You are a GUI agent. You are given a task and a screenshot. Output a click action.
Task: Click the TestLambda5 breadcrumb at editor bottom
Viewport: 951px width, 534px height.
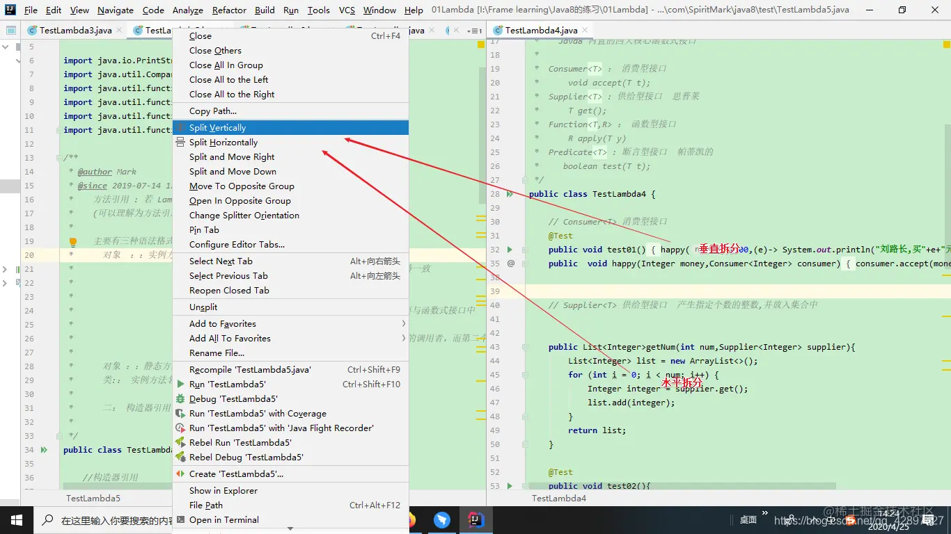[93, 499]
